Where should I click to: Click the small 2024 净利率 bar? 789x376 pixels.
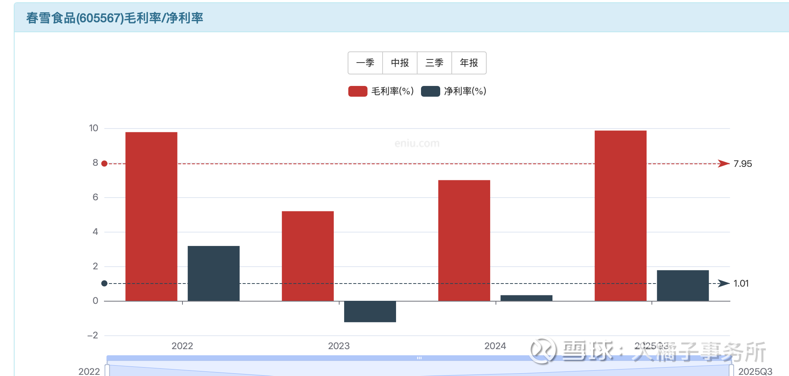click(526, 298)
